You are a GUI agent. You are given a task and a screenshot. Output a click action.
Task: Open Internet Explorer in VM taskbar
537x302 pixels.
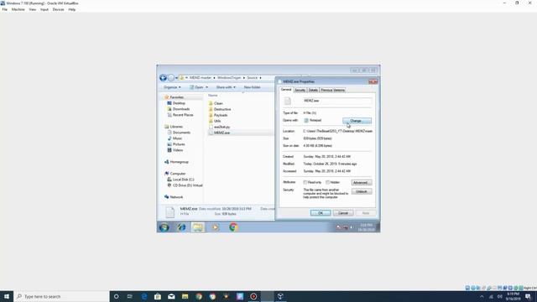pos(181,227)
